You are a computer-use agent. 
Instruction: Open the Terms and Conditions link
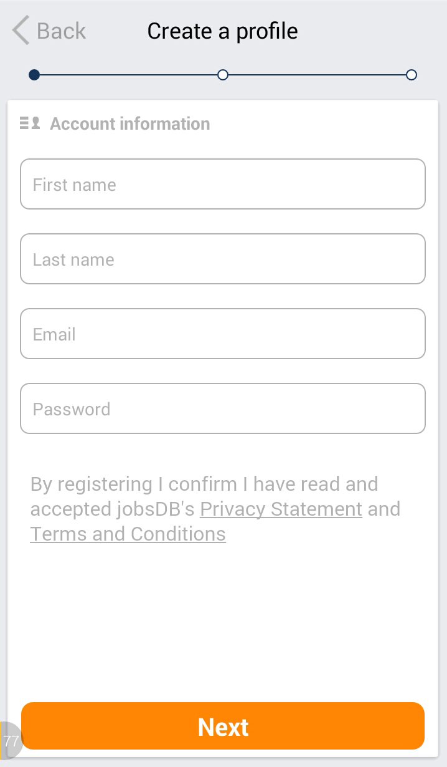point(128,534)
